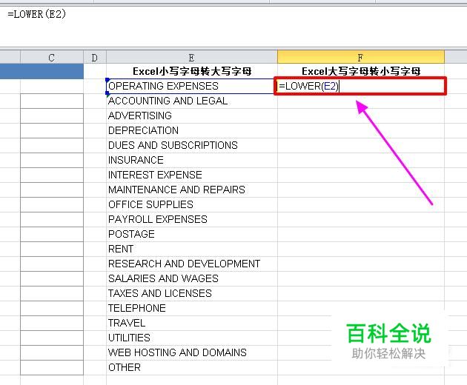Select cell 'RENT'

pos(192,249)
